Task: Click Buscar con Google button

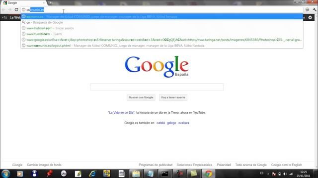Action: click(141, 97)
